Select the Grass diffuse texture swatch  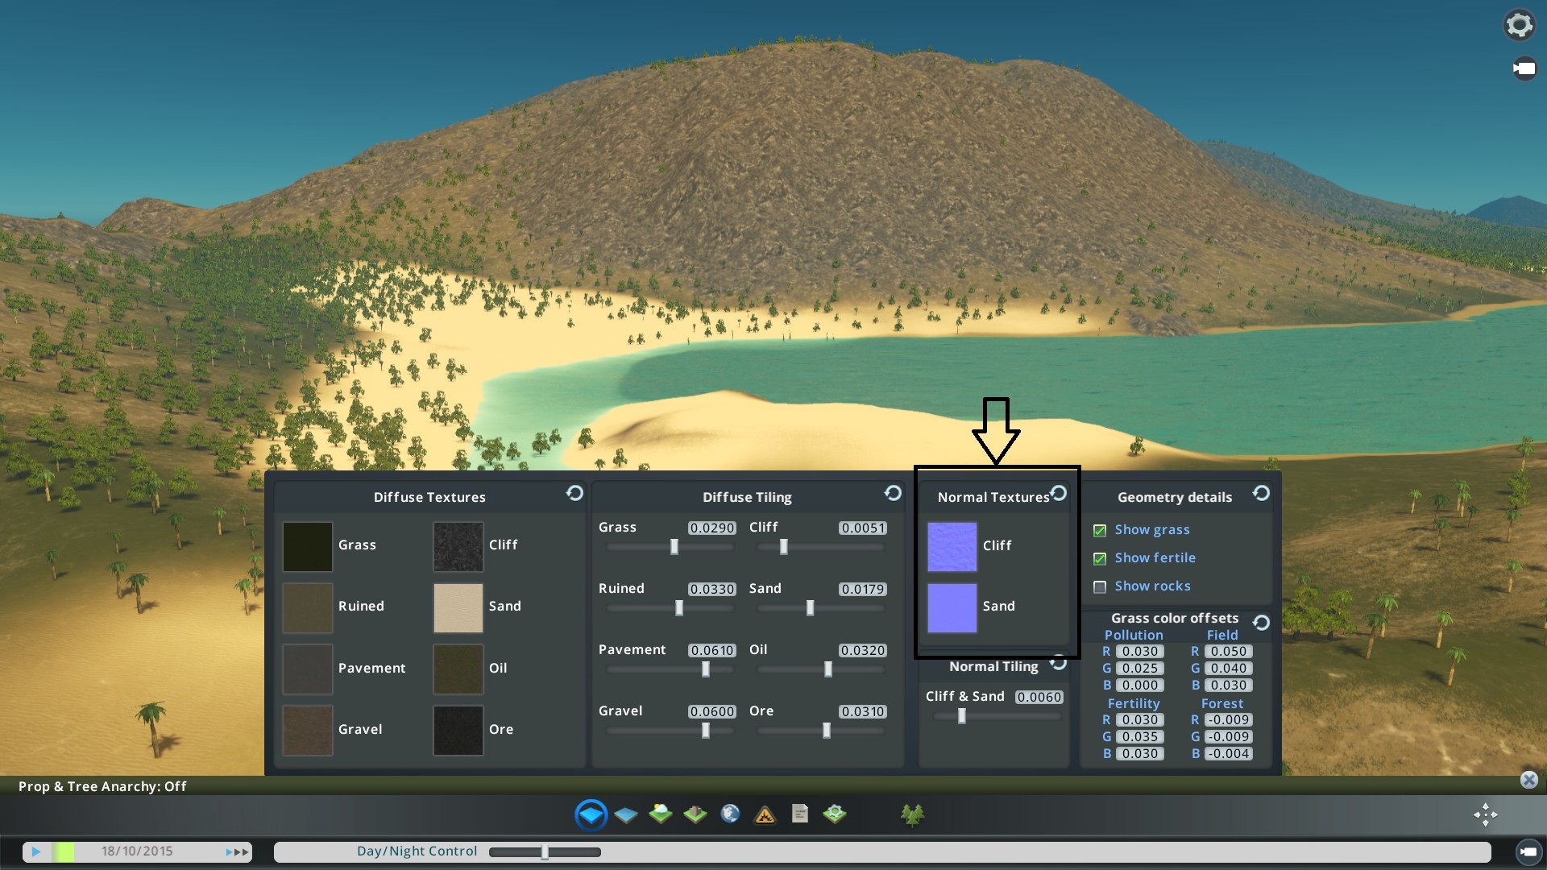(x=306, y=546)
